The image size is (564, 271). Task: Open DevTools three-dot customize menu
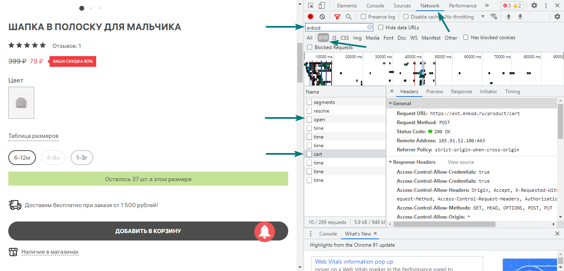(x=546, y=6)
